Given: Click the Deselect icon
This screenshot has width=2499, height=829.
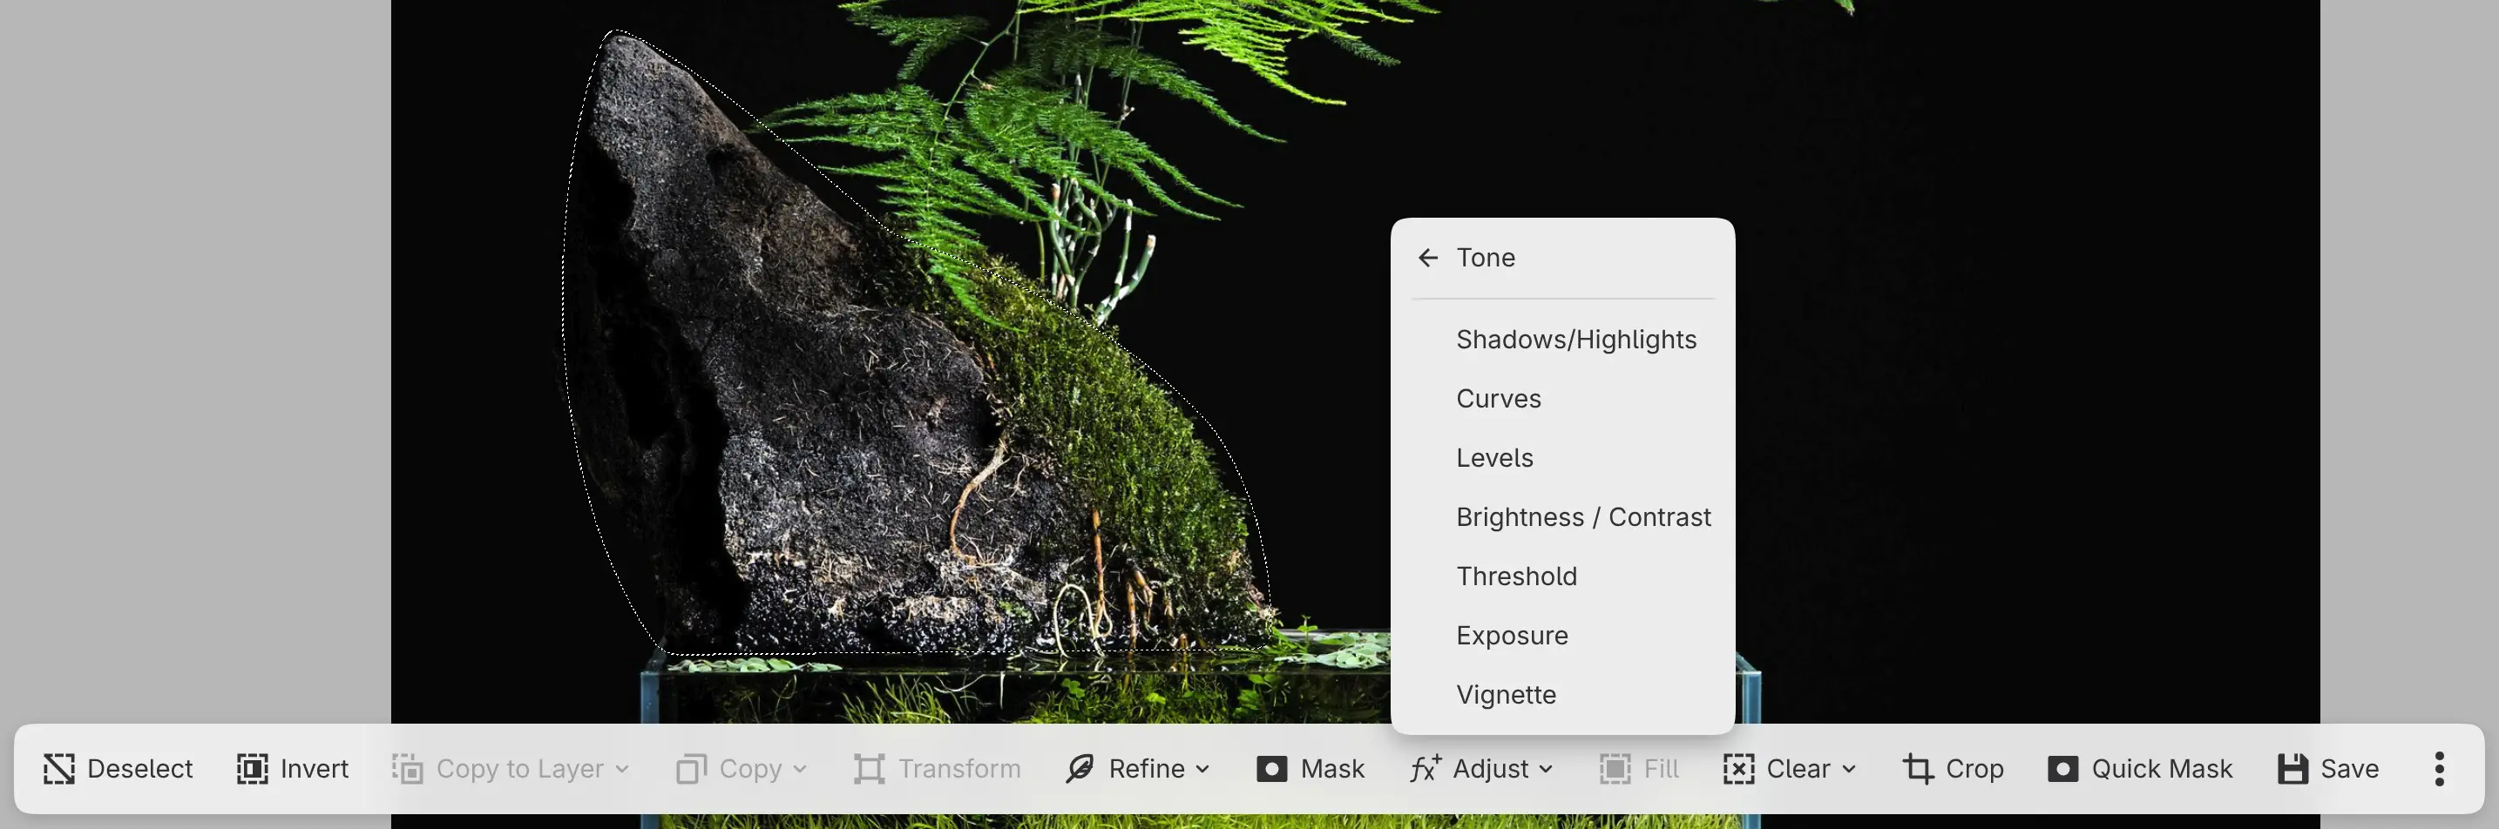Looking at the screenshot, I should click(59, 769).
